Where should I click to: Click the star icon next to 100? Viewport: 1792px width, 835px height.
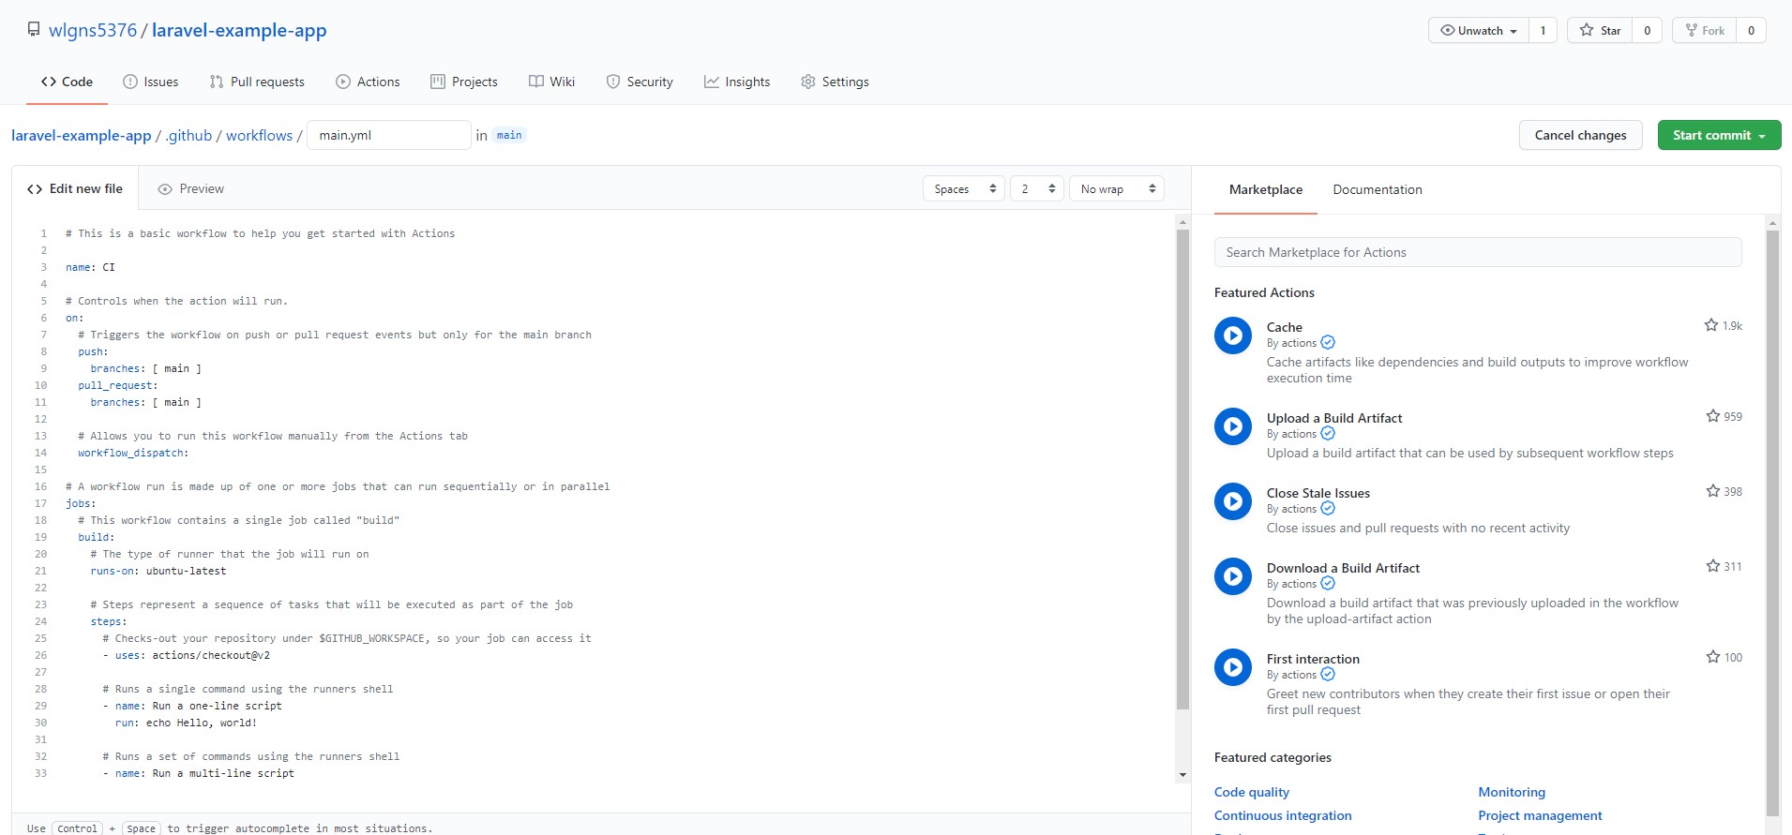[1713, 657]
